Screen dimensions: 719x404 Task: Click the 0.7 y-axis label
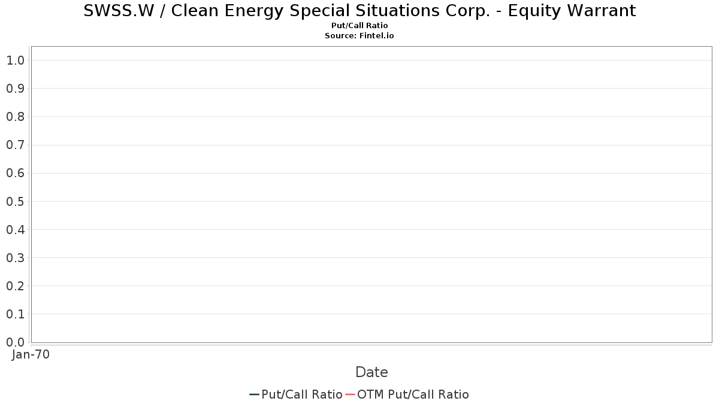pyautogui.click(x=16, y=145)
